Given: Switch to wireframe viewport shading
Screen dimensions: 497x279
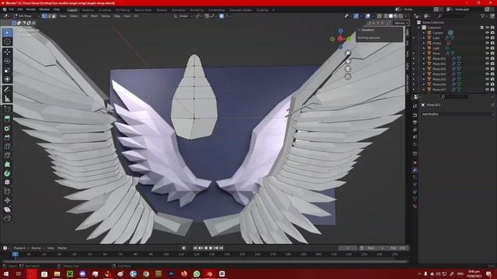Looking at the screenshot, I should [x=386, y=15].
